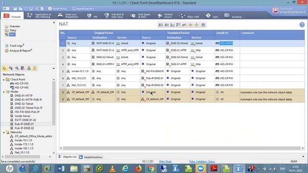Select the second icon in the objects tree tab row
Image resolution: width=308 pixels, height=173 pixels.
tap(11, 68)
